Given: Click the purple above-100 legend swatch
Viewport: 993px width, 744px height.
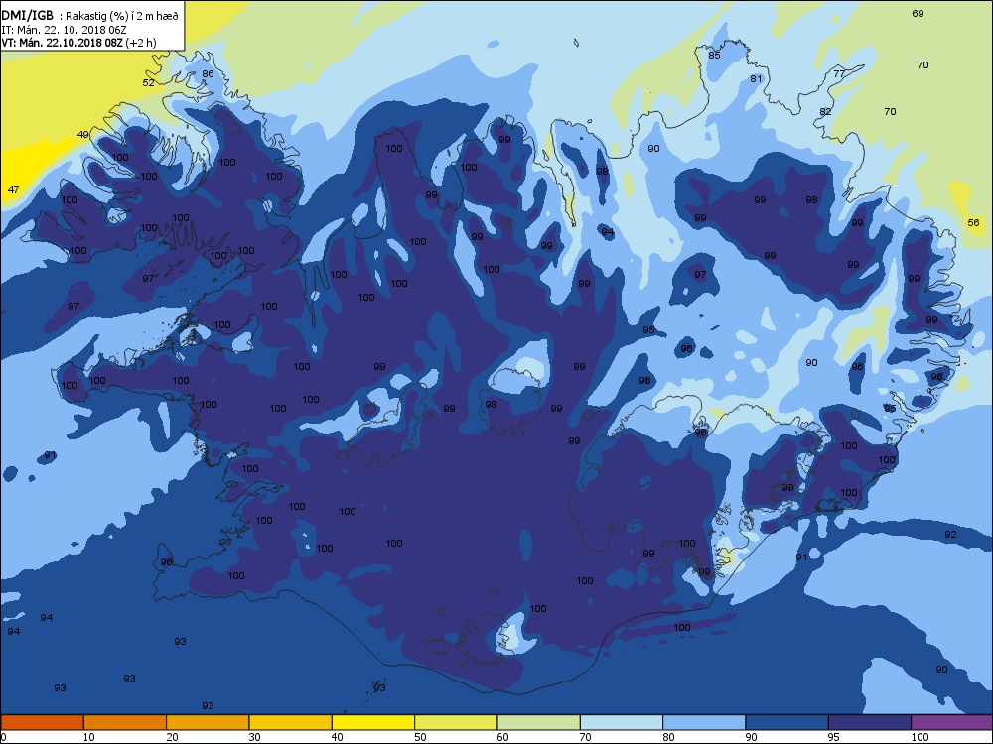Looking at the screenshot, I should (x=952, y=722).
